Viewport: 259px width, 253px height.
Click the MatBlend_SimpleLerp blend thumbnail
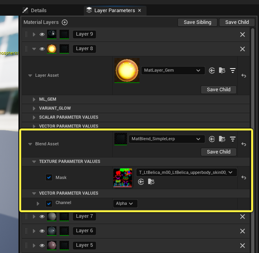point(121,139)
